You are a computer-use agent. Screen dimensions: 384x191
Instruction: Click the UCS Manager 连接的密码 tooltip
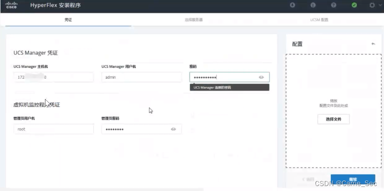pos(229,87)
